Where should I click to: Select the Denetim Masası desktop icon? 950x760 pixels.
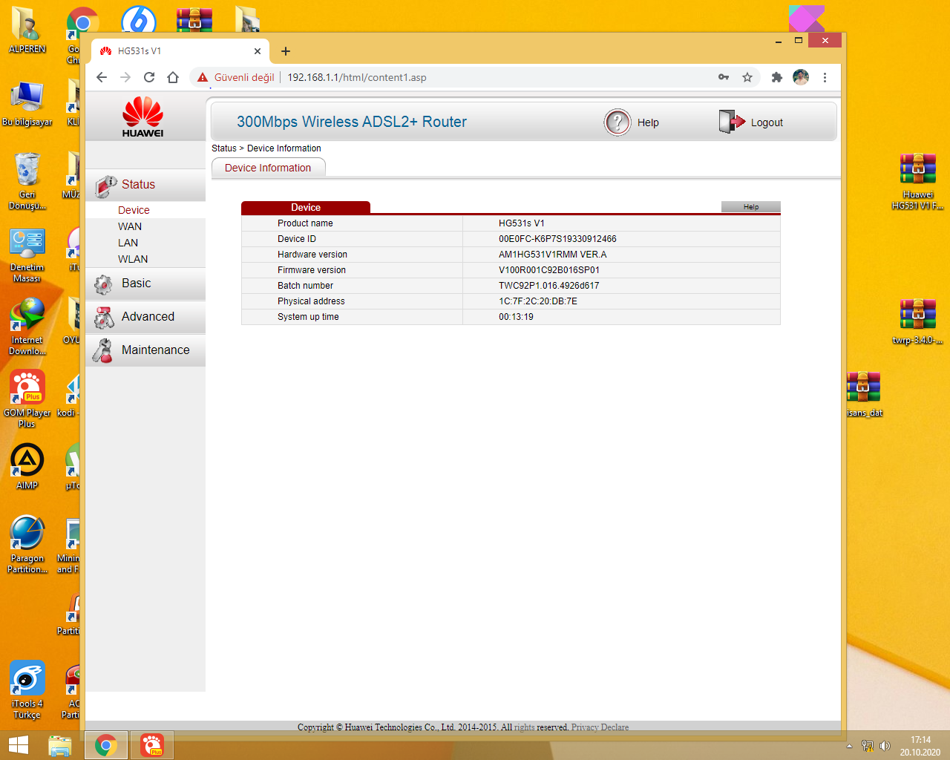[27, 255]
